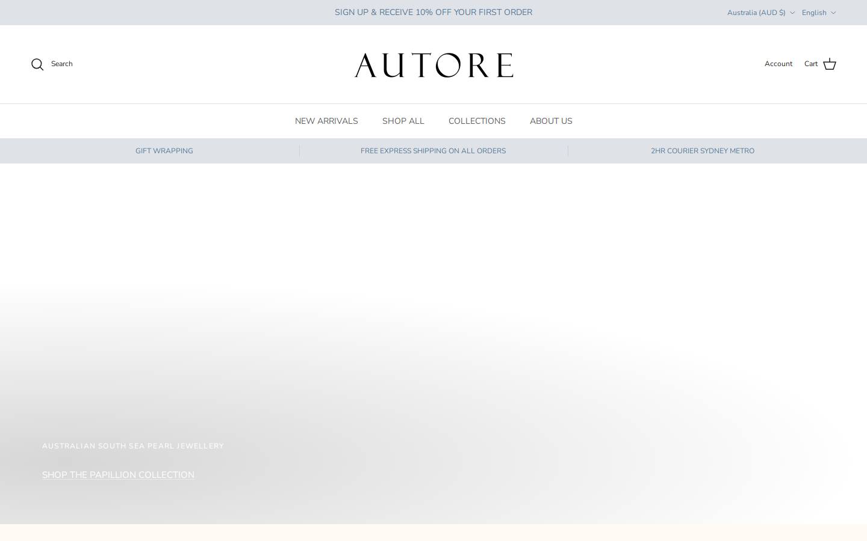This screenshot has width=867, height=541.
Task: Click the magnifying glass search icon
Action: (37, 64)
